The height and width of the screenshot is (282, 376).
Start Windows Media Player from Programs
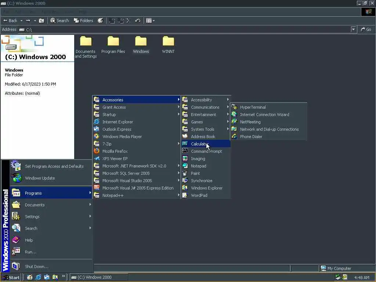pyautogui.click(x=137, y=137)
